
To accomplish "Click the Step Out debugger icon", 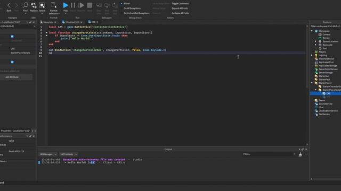I will click(115, 5).
